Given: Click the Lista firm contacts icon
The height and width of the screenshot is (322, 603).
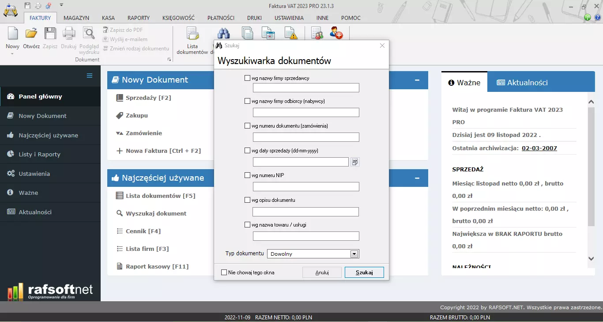Looking at the screenshot, I should pyautogui.click(x=317, y=33).
